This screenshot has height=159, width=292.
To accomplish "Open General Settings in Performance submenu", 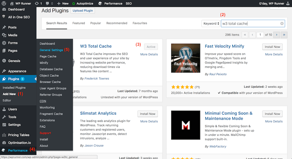I will tap(51, 50).
